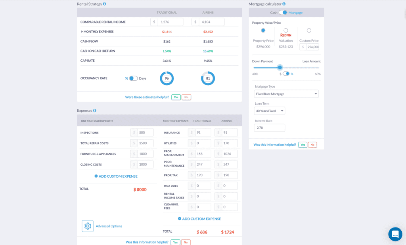The image size is (406, 245).
Task: Click ADD CUSTOM EXPENSE under startup costs
Action: [115, 176]
